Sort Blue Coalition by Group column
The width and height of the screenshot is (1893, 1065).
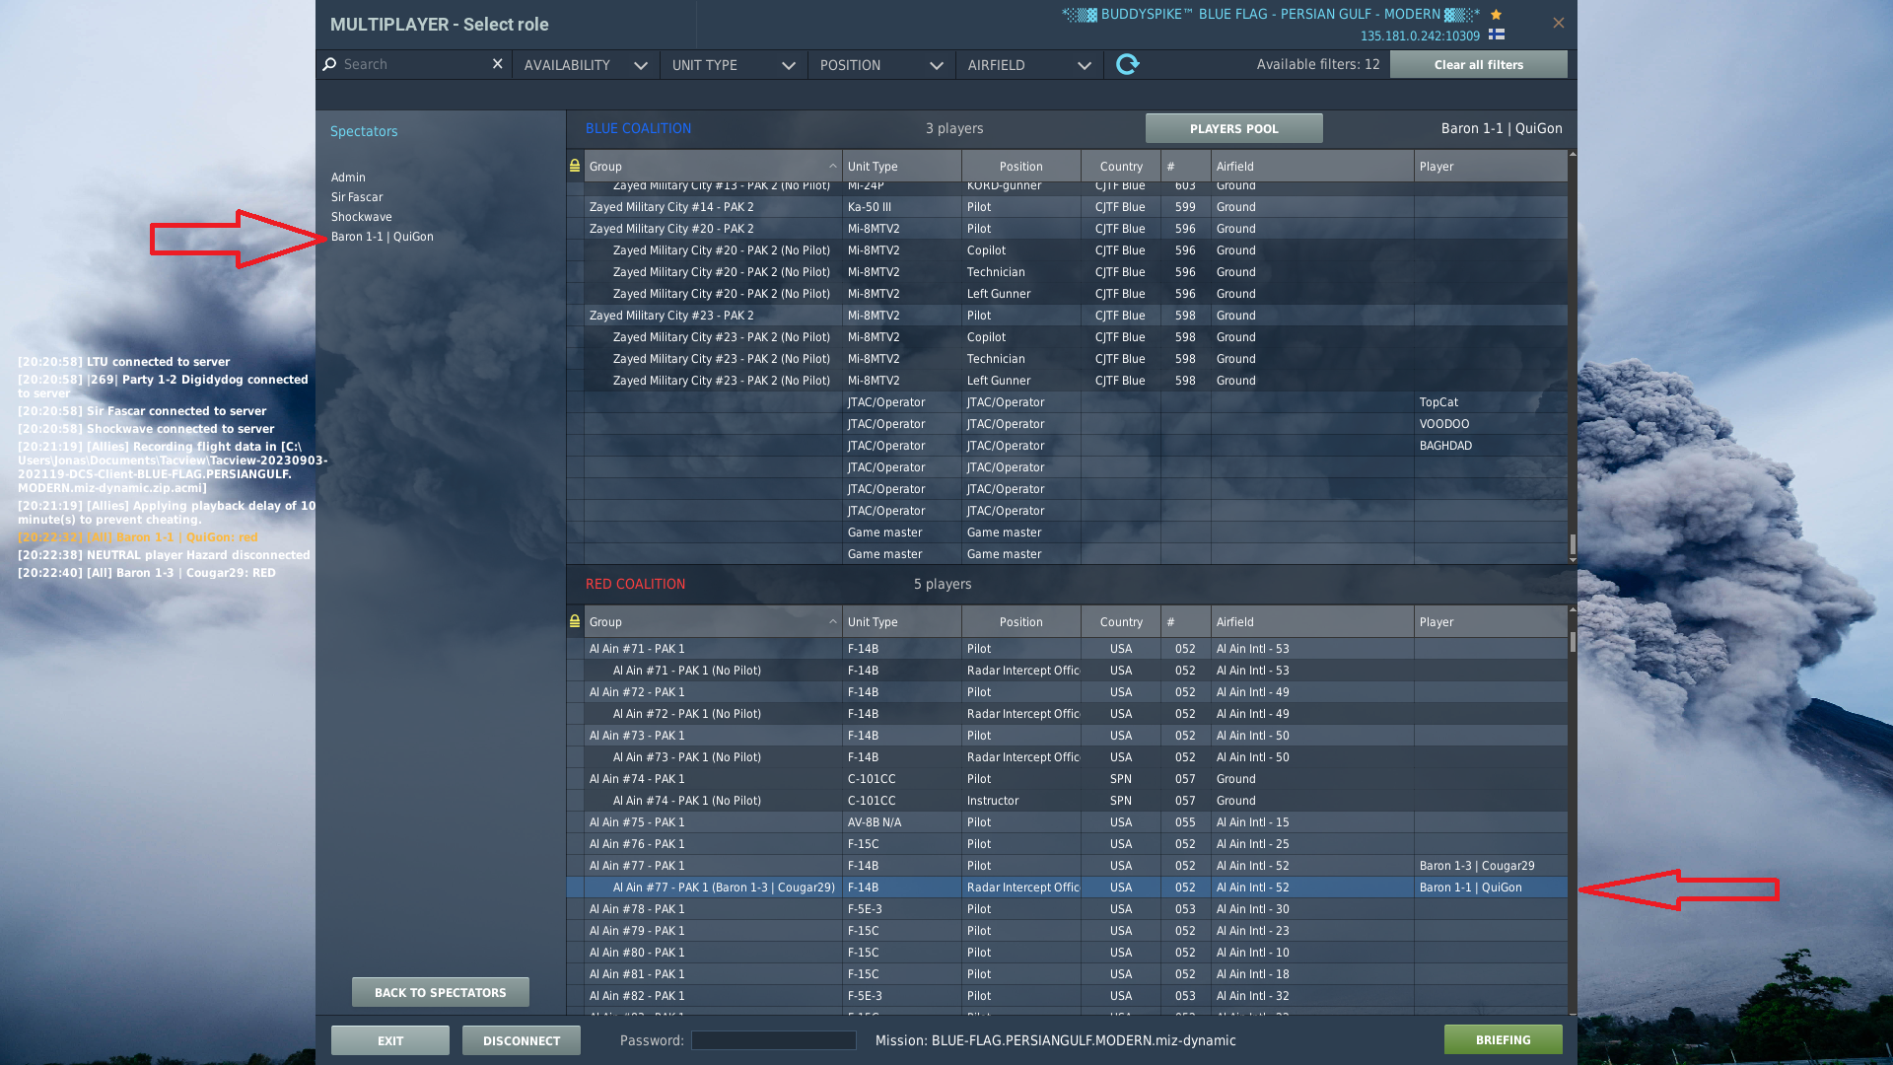coord(713,167)
